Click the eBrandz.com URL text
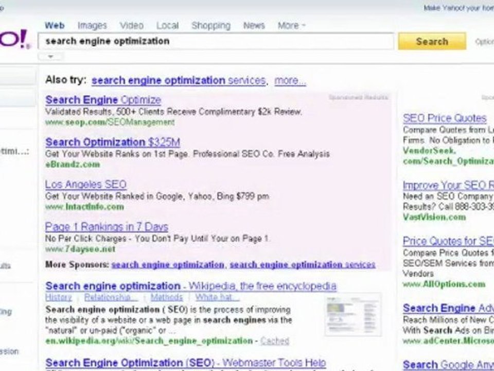Image resolution: width=494 pixels, height=371 pixels. 73,165
